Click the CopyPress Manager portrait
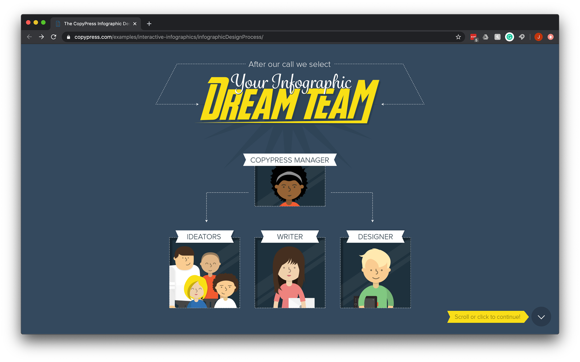Viewport: 580px width, 362px height. (290, 186)
